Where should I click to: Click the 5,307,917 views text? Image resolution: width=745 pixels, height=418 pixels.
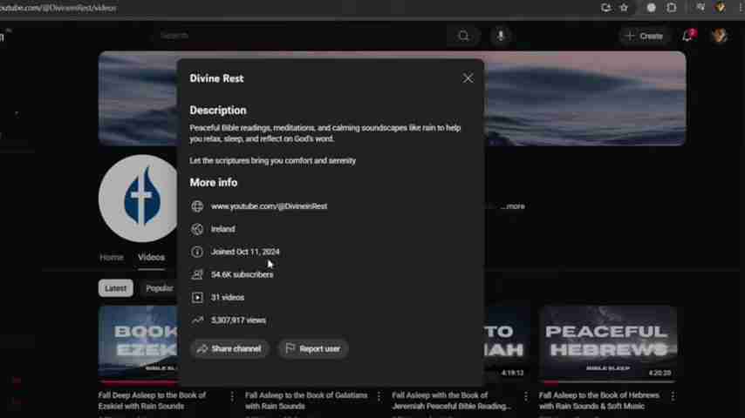pyautogui.click(x=238, y=320)
